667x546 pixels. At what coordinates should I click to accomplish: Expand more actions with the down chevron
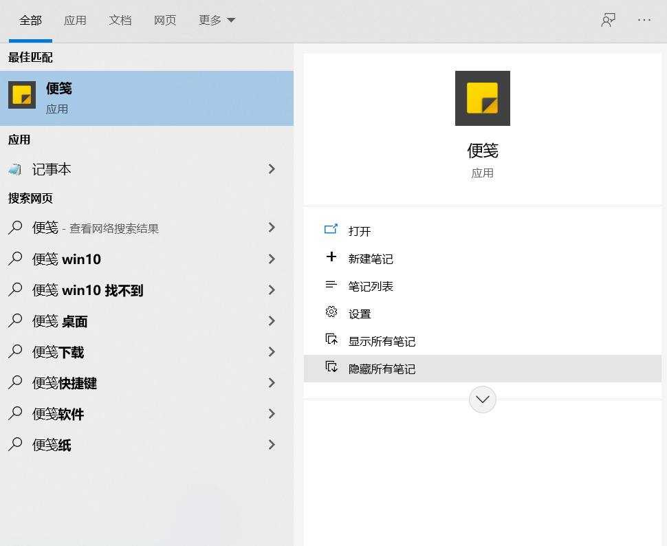click(482, 399)
